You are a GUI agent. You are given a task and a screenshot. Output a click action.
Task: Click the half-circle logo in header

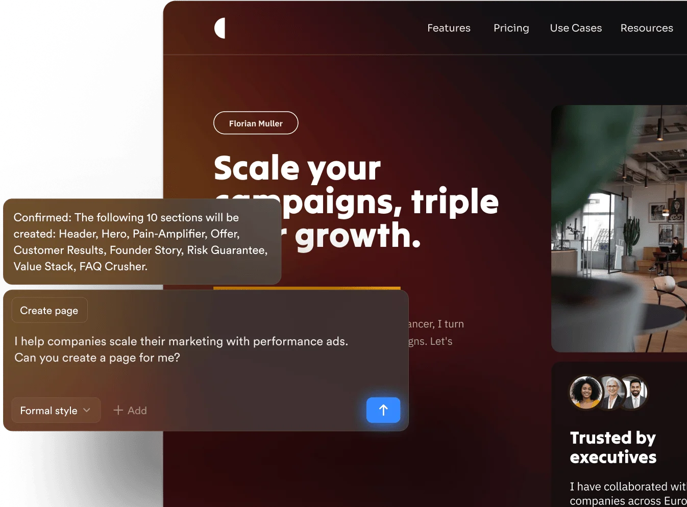pos(220,28)
